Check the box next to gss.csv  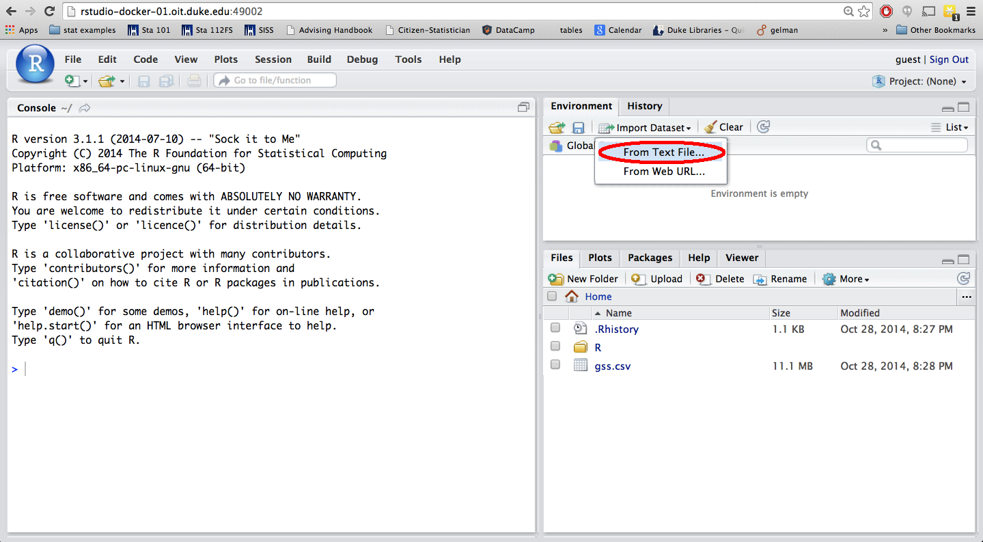tap(555, 365)
